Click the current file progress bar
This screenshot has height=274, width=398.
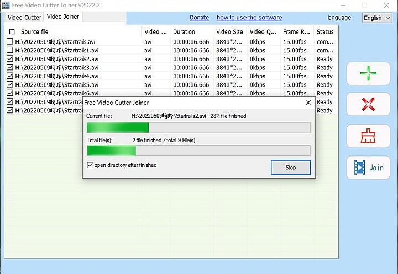coord(198,128)
